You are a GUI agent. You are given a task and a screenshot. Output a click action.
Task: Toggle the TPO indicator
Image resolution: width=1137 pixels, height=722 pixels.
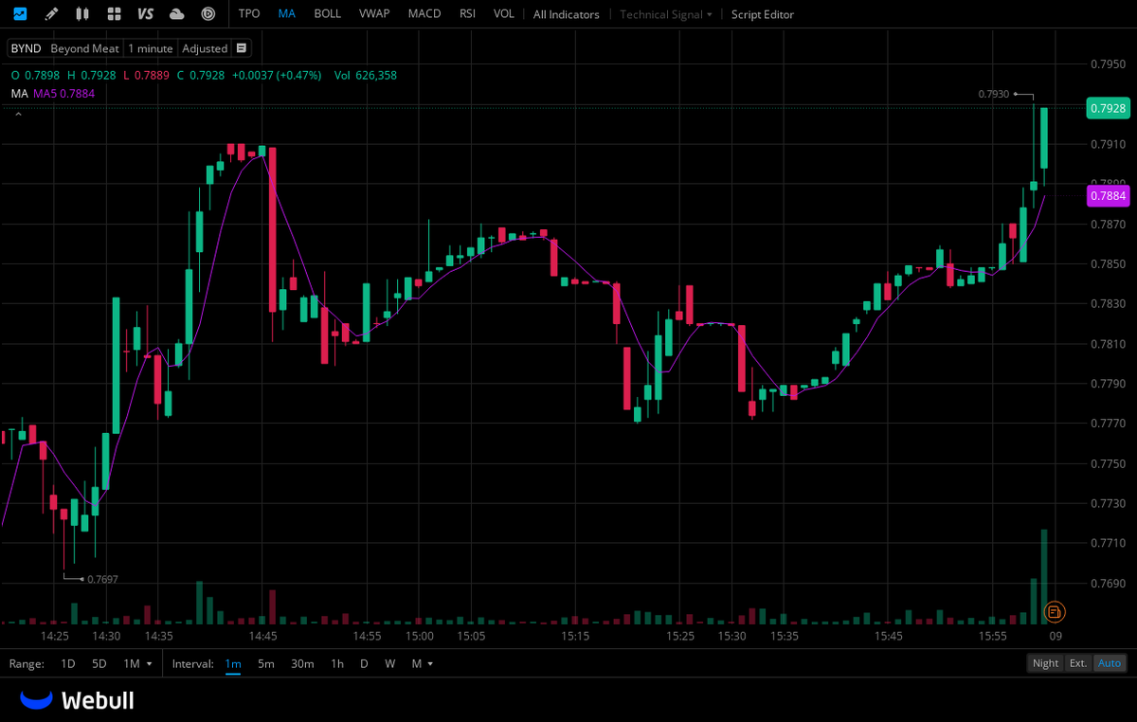(249, 14)
